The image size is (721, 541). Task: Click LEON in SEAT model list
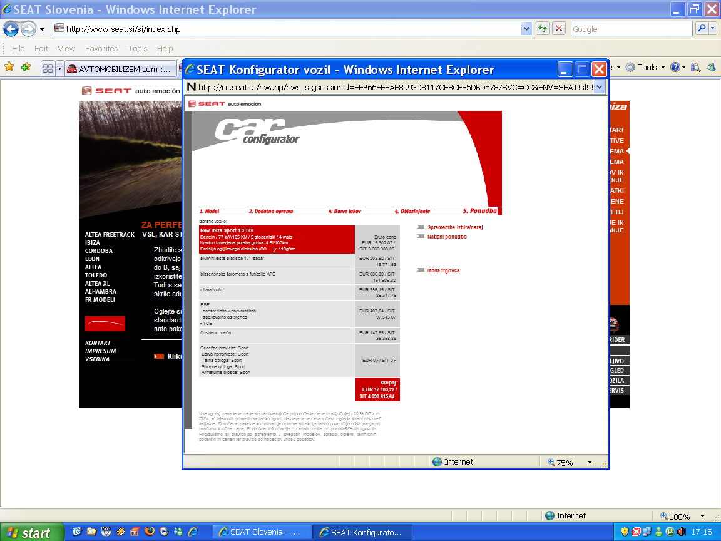click(92, 259)
